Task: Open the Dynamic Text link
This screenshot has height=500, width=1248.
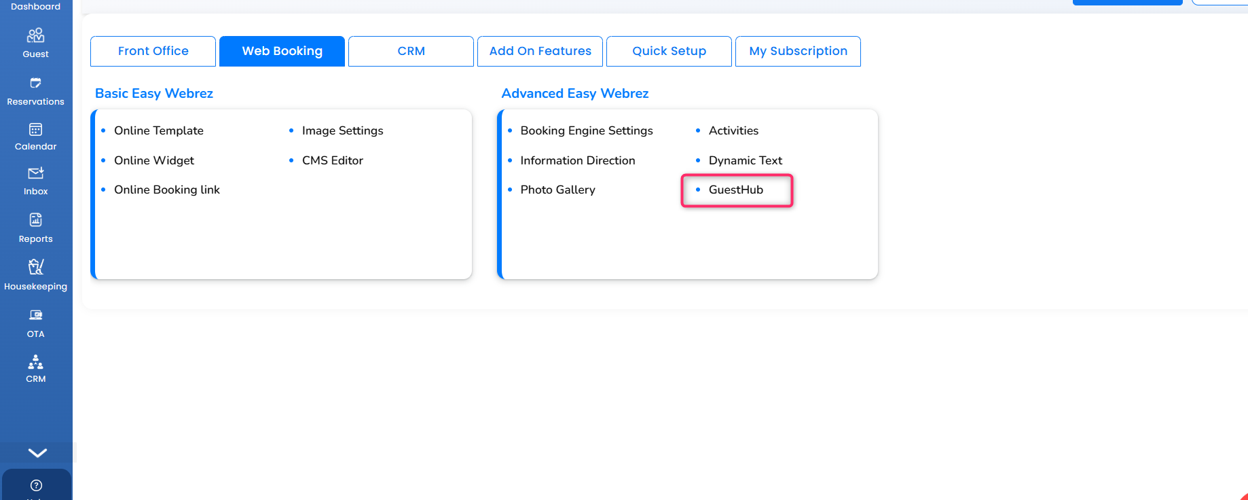Action: coord(746,160)
